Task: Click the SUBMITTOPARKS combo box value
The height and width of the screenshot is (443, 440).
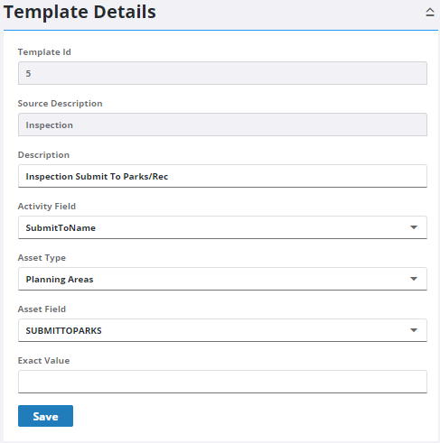Action: tap(63, 331)
